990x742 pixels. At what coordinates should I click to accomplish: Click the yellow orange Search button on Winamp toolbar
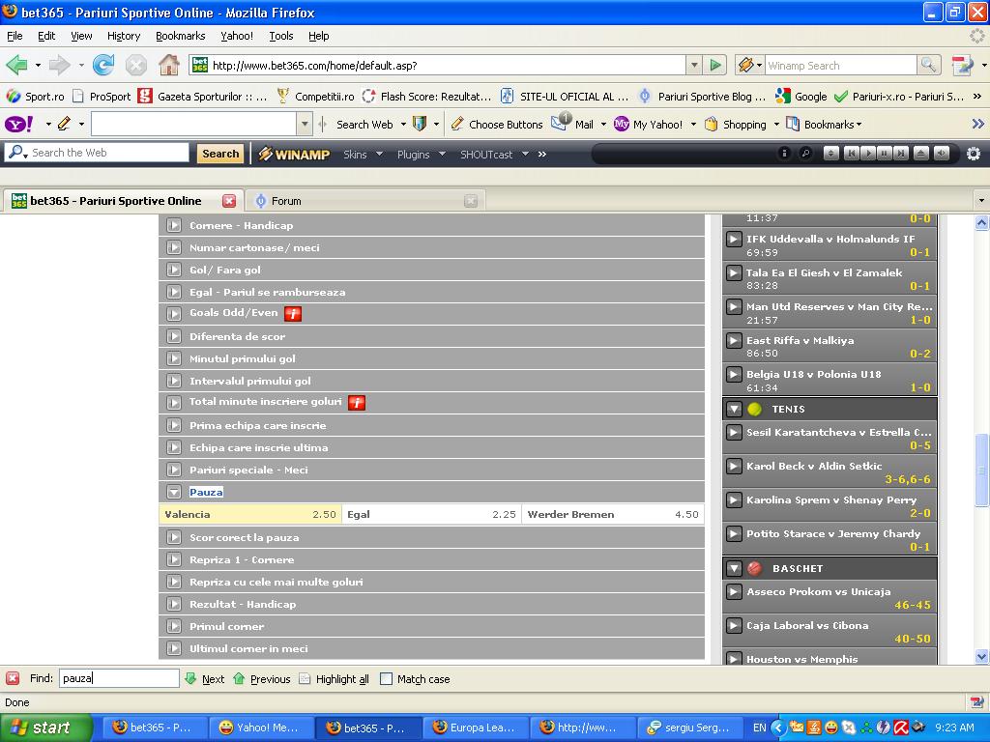[220, 154]
